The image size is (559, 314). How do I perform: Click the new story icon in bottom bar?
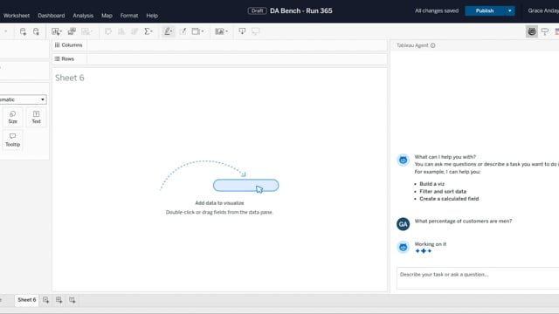(72, 300)
